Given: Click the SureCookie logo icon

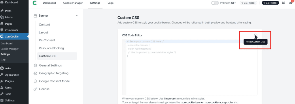Looking at the screenshot, I should coord(35,3).
